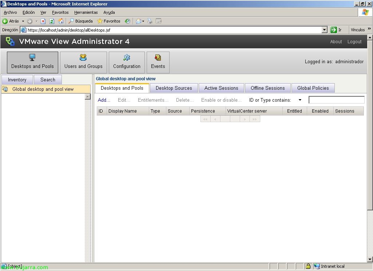Viewport: 373px width, 271px height.
Task: Open the ID or Type contains filter dropdown
Action: coord(300,100)
